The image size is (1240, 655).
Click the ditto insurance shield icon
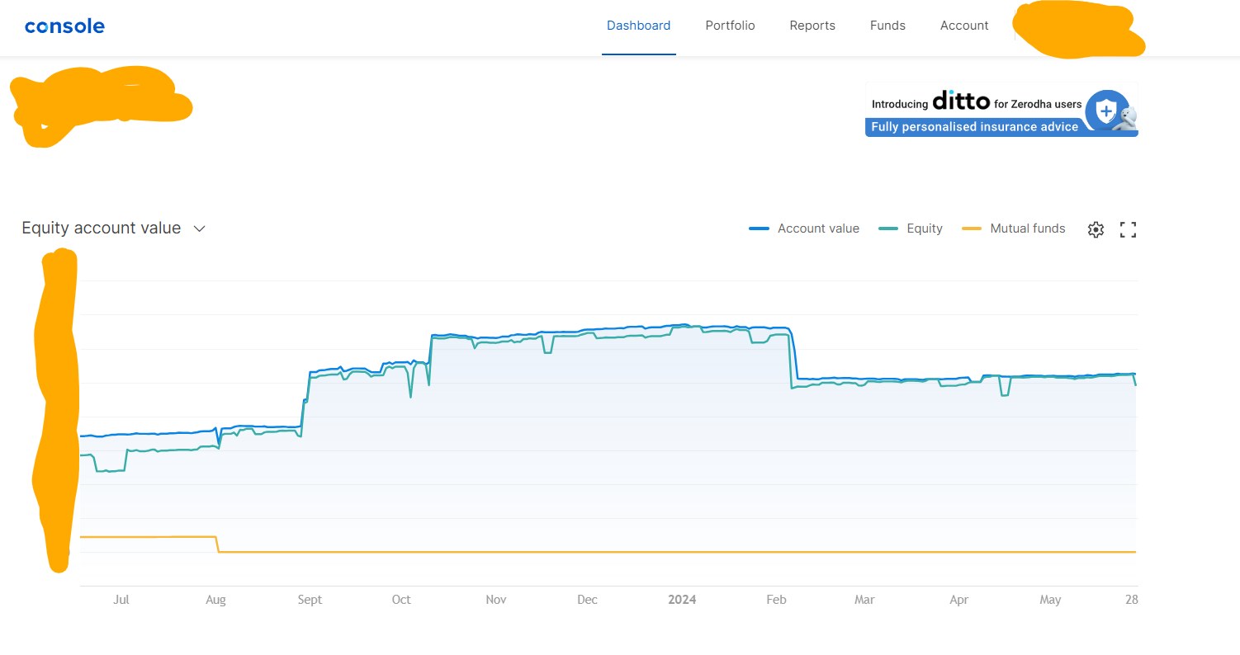pos(1107,111)
